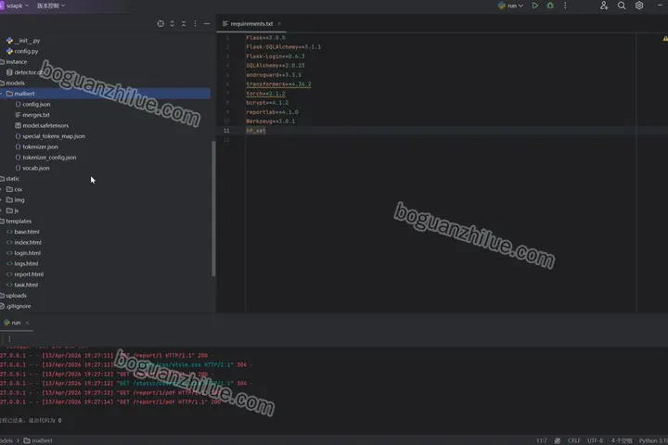The height and width of the screenshot is (445, 668).
Task: Open the run configuration dropdown
Action: click(x=510, y=6)
